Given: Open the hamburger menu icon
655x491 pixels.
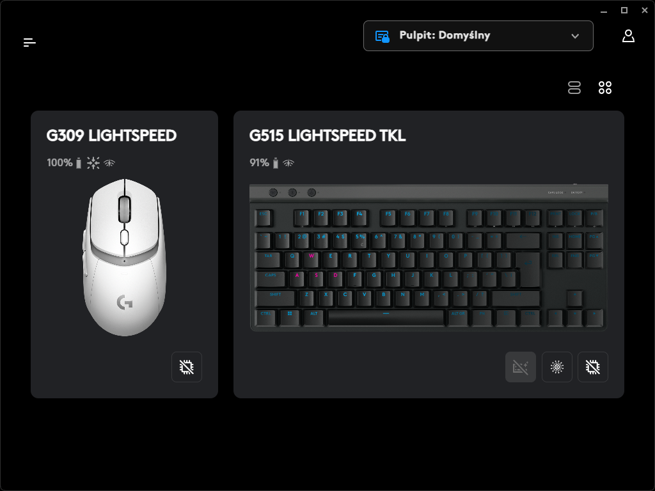Looking at the screenshot, I should pyautogui.click(x=29, y=42).
